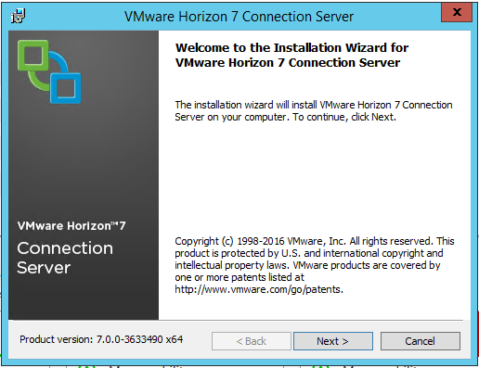479x368 pixels.
Task: Click the VMware Horizon 7 Connection Server title
Action: (239, 17)
